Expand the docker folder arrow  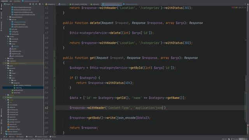tap(6, 58)
